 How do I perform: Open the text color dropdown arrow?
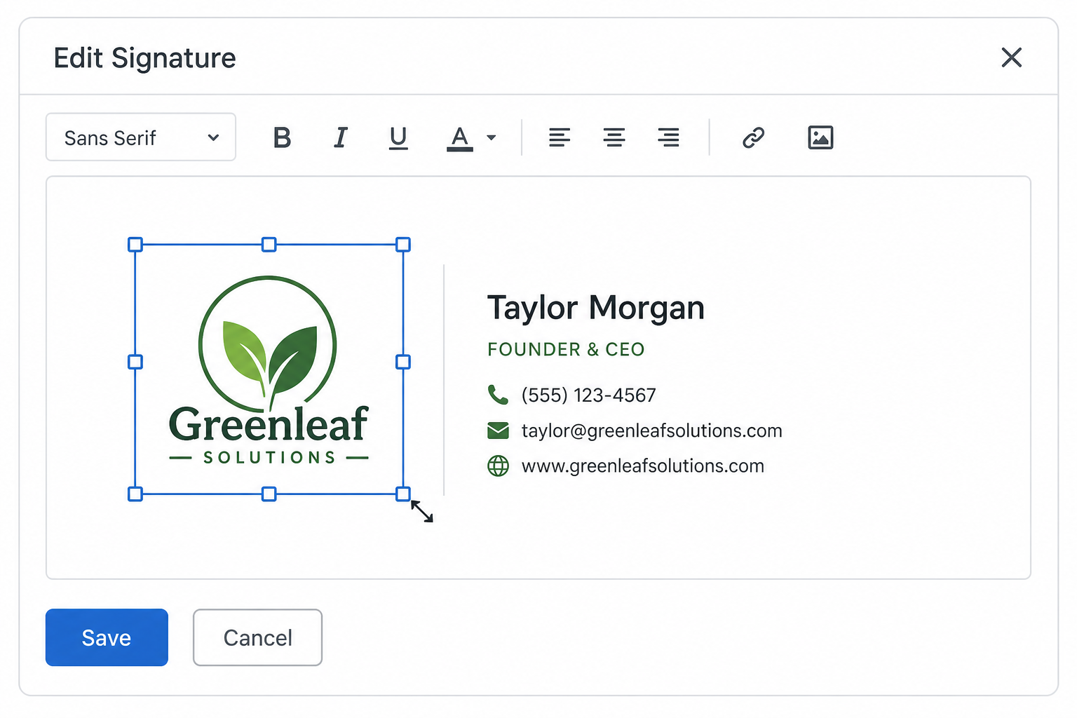(492, 137)
